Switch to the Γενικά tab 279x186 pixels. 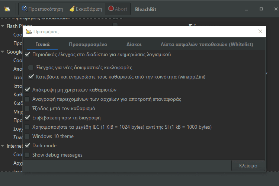coord(42,44)
